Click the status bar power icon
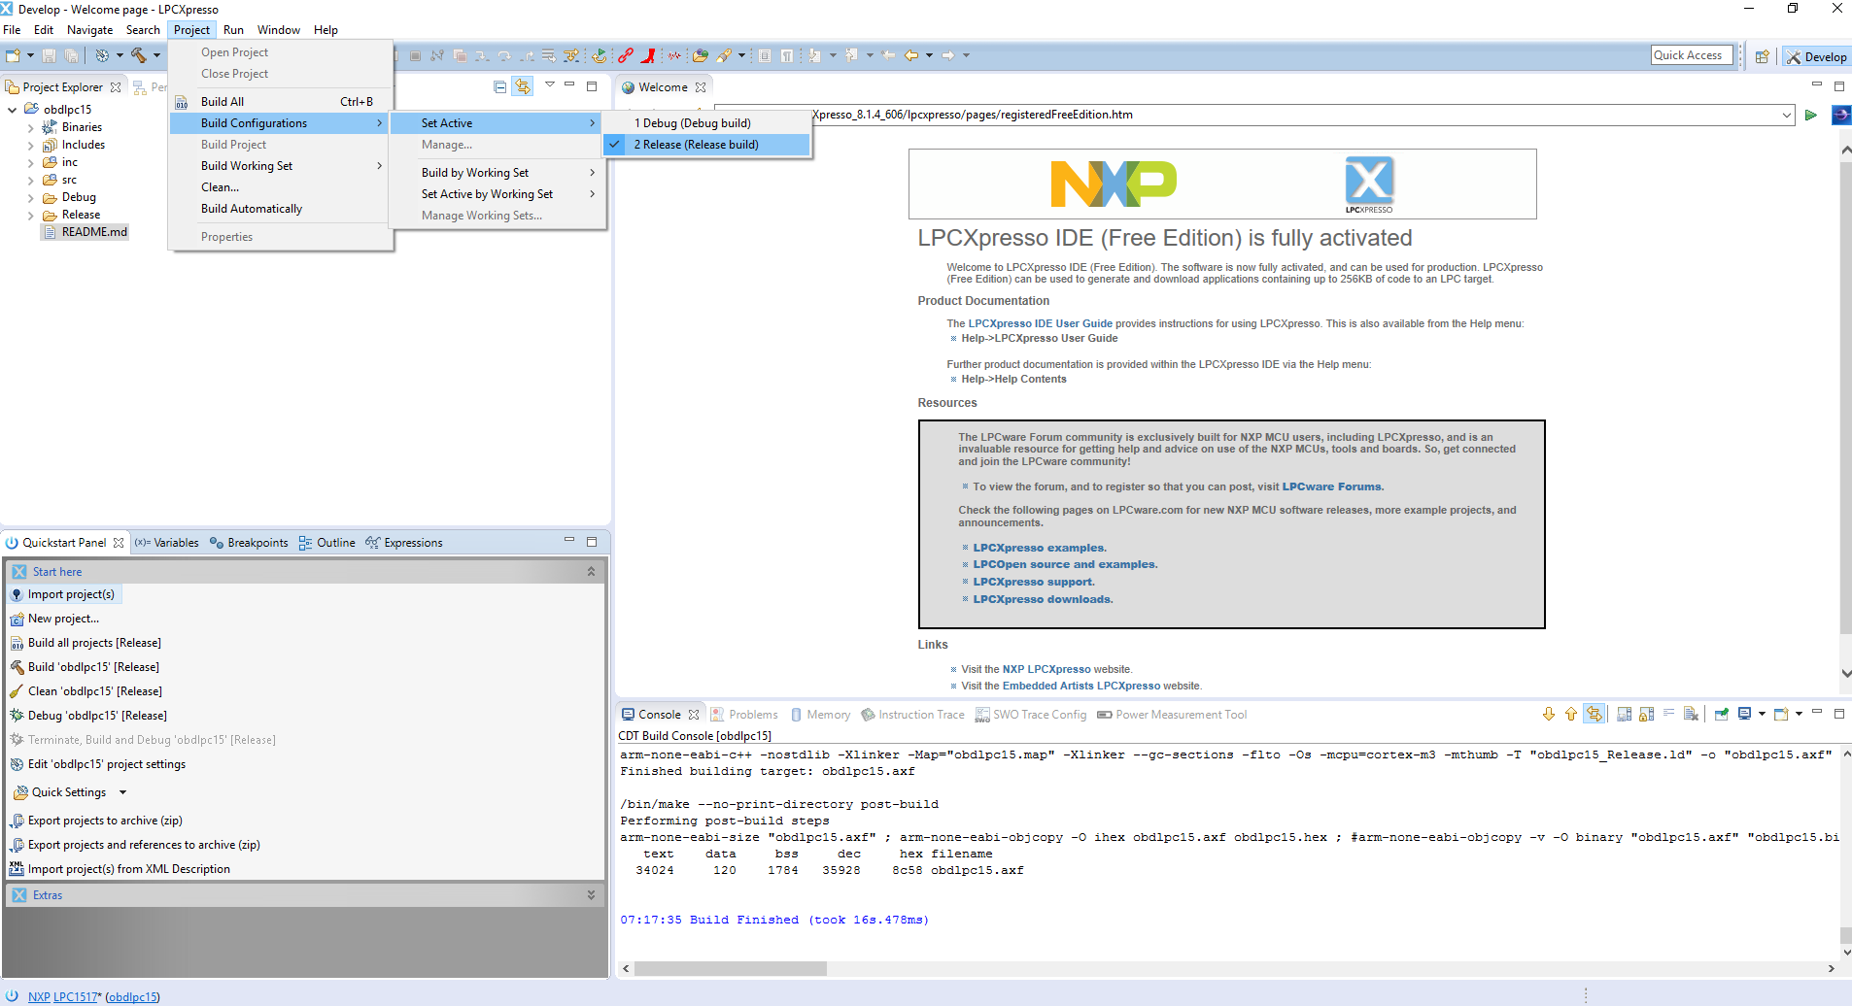 point(13,996)
